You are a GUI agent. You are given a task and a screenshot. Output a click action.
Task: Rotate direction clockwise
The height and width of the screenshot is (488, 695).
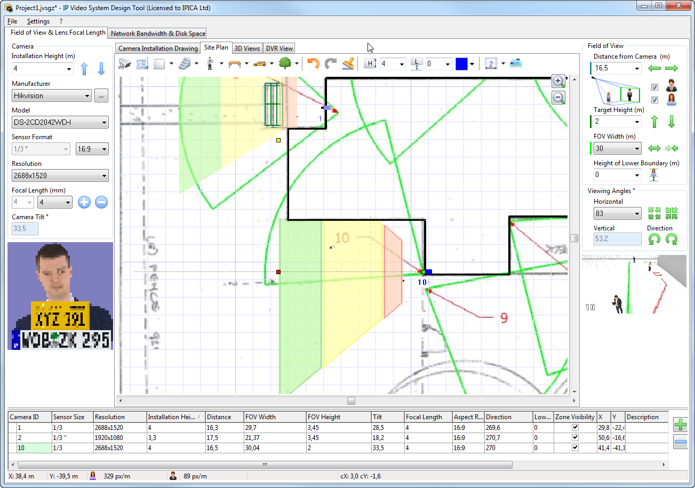[x=672, y=239]
